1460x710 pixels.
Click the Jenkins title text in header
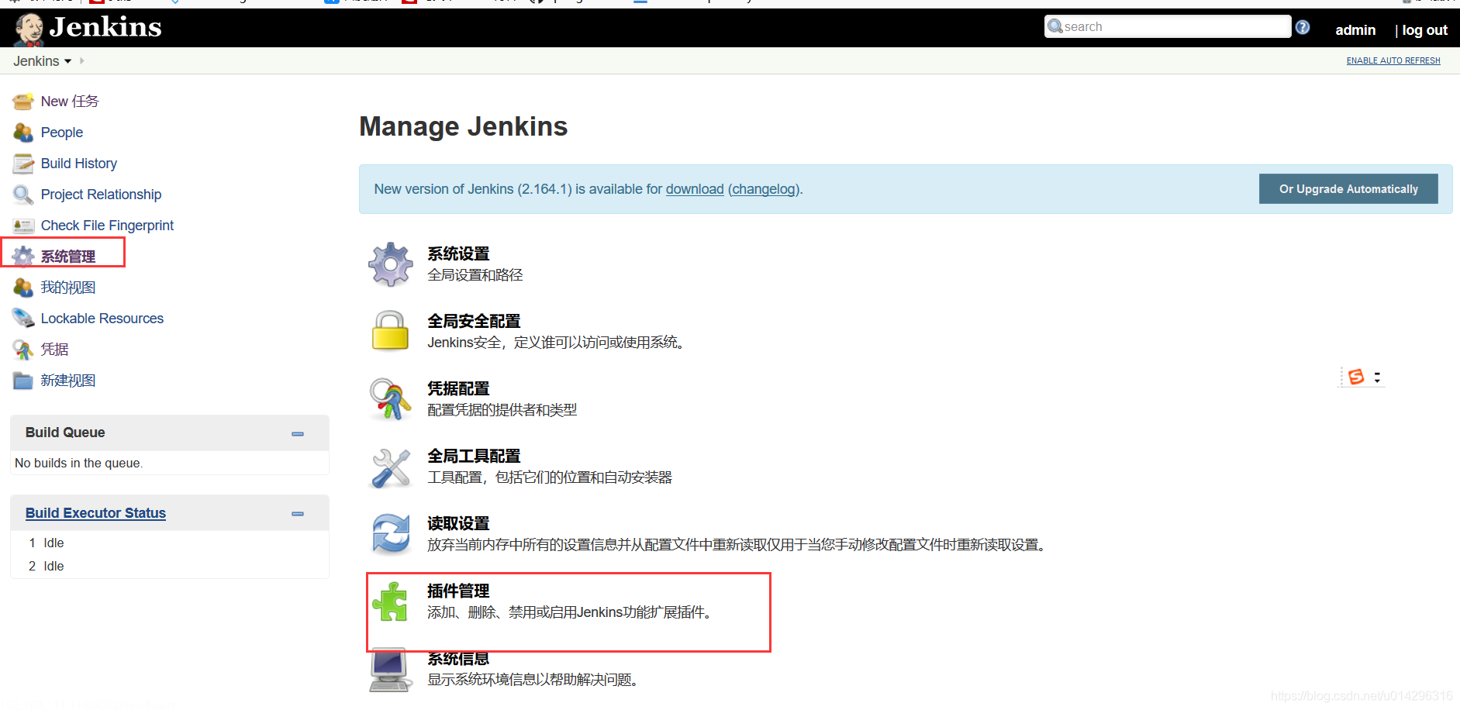105,28
